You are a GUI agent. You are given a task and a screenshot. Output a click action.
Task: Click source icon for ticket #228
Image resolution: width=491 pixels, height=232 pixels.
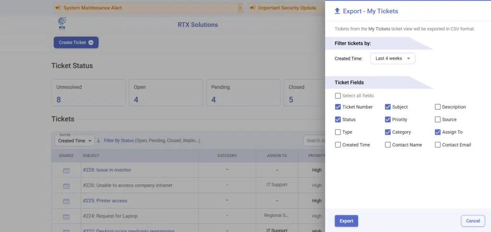[66, 170]
